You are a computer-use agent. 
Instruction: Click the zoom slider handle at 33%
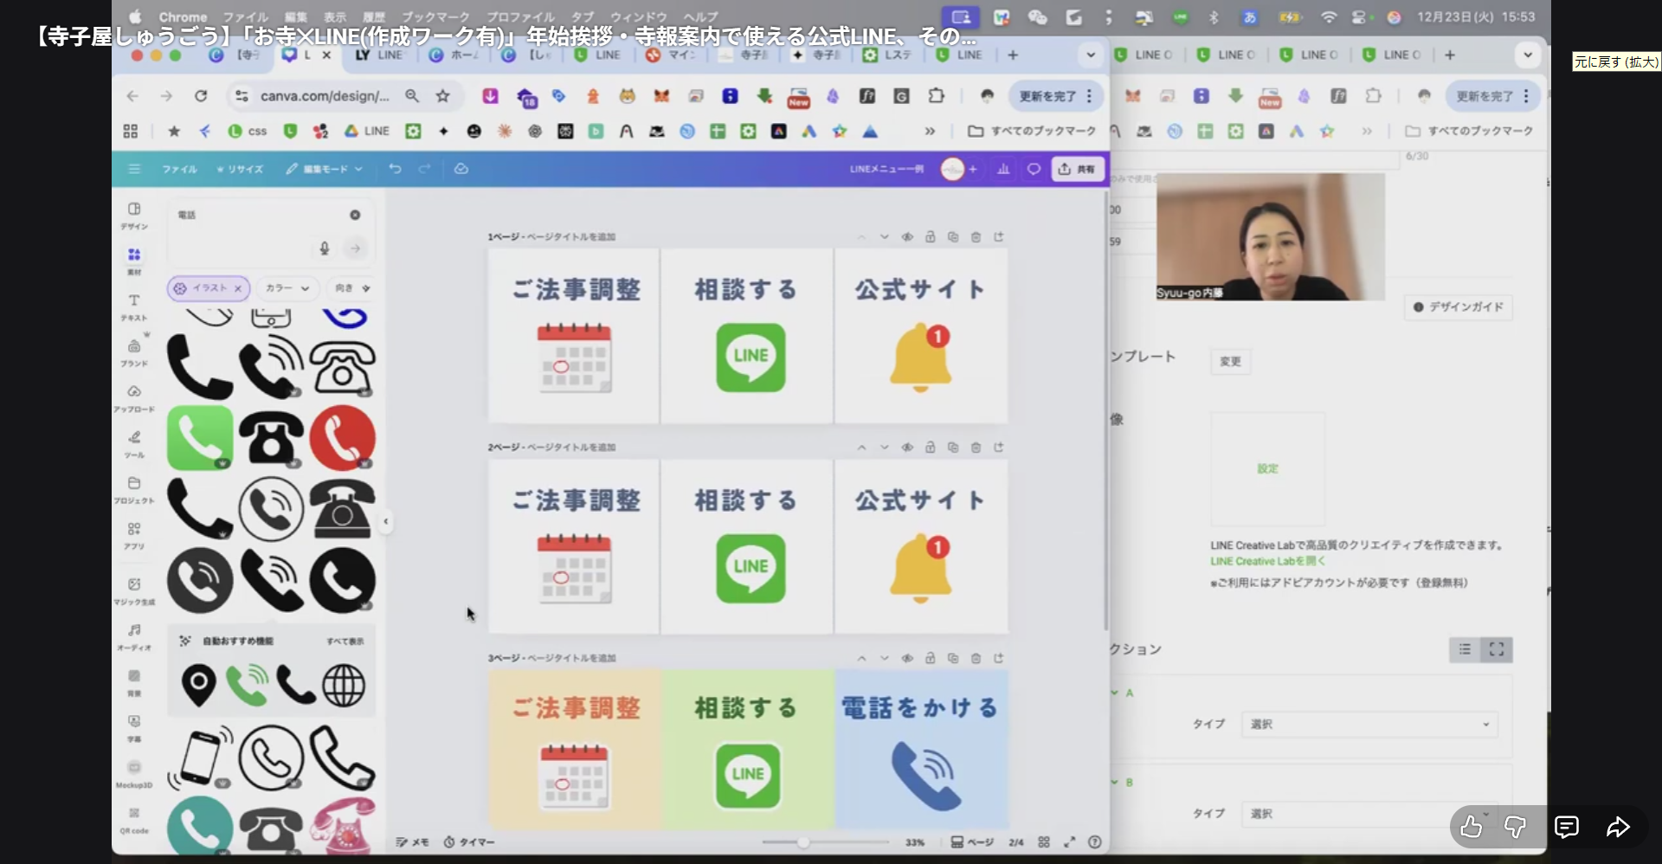tap(804, 842)
